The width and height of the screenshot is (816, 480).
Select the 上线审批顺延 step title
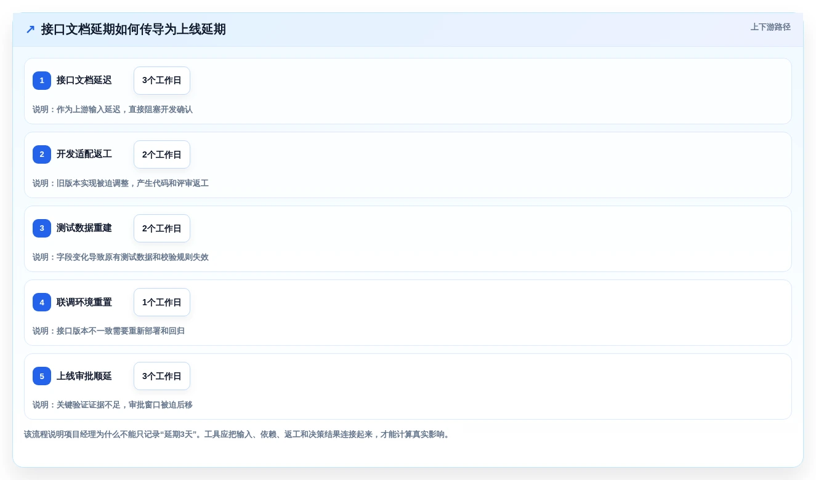click(84, 376)
